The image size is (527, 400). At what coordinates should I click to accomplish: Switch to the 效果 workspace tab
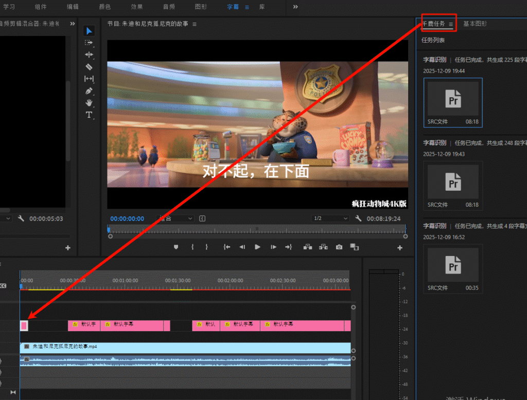(x=137, y=7)
